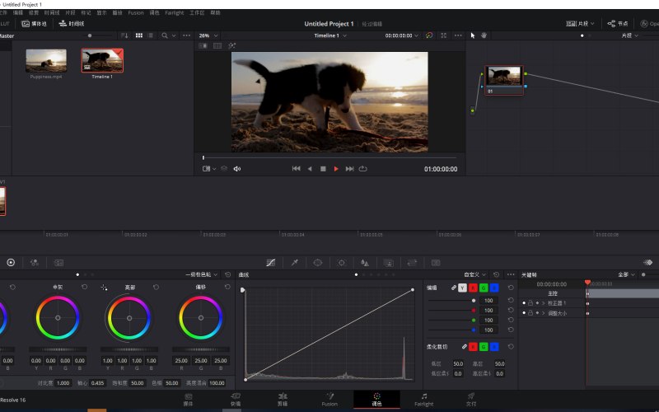This screenshot has width=659, height=412.
Task: Open the viewer timecode dropdown
Action: pyautogui.click(x=402, y=35)
